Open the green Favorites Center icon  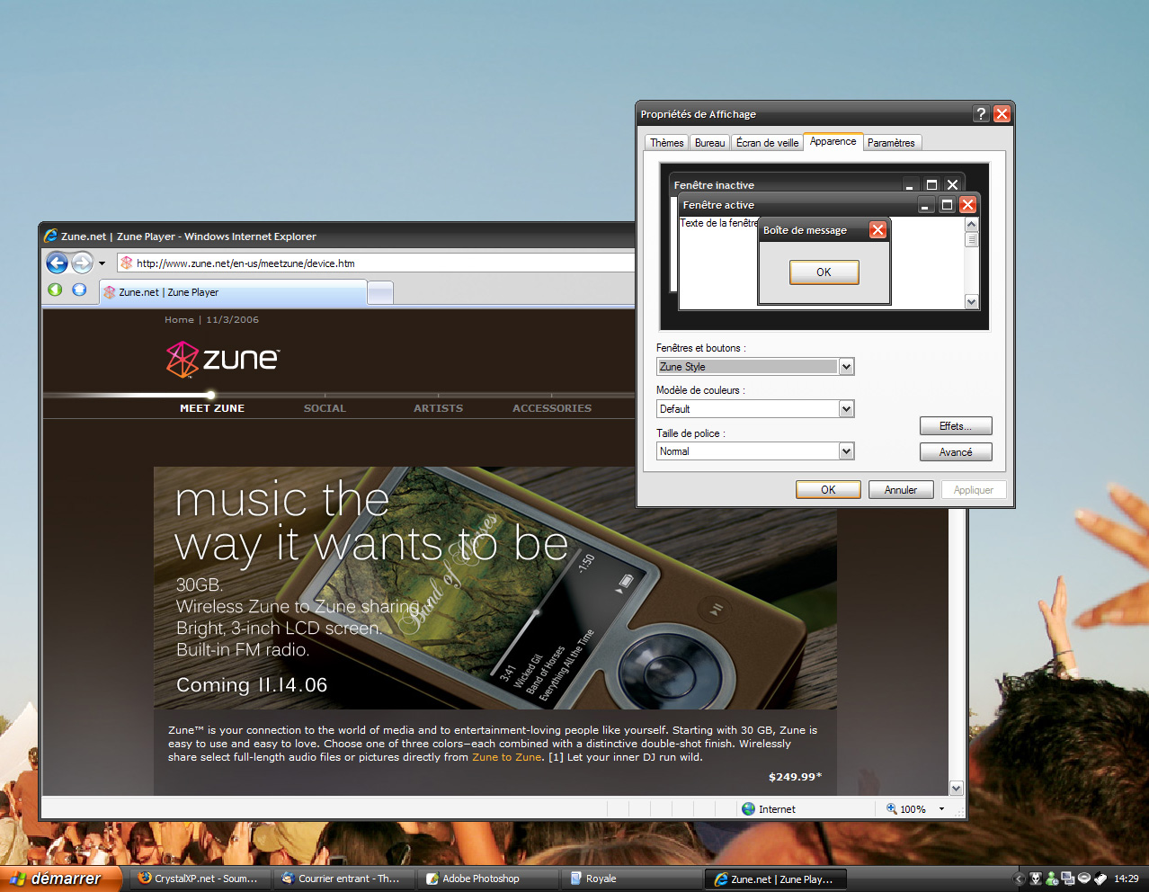pyautogui.click(x=55, y=290)
